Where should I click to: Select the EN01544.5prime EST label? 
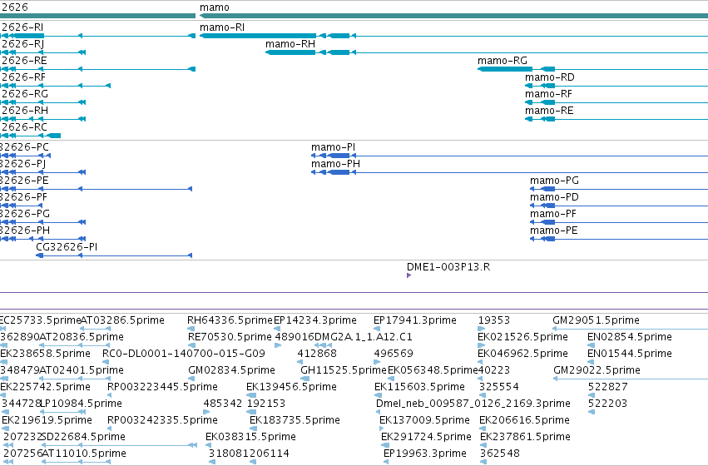(630, 354)
